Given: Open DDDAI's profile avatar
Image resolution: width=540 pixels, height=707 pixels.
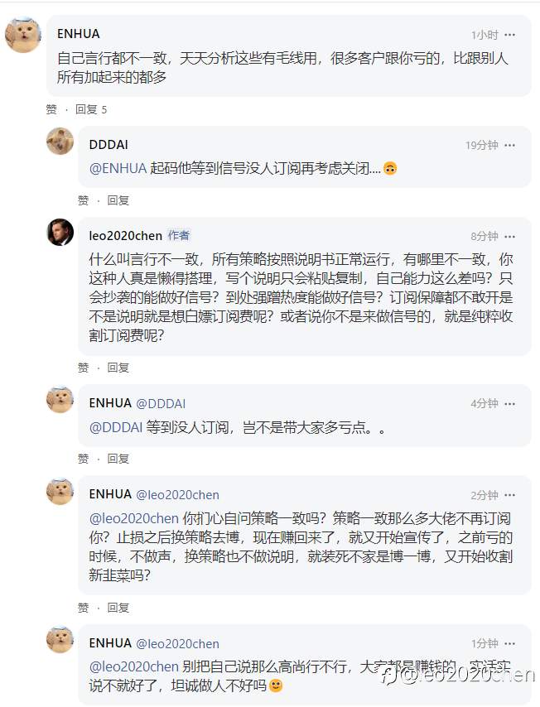Looking at the screenshot, I should click(x=60, y=142).
